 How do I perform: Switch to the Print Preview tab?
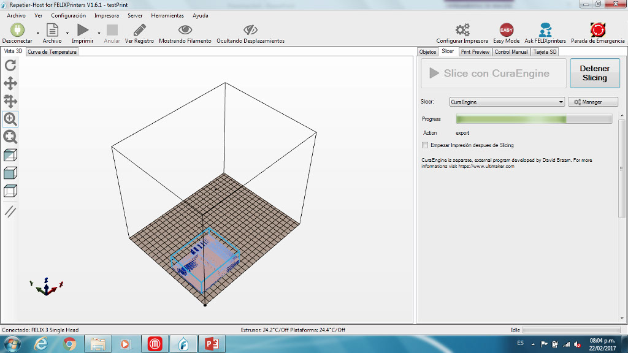pyautogui.click(x=475, y=52)
